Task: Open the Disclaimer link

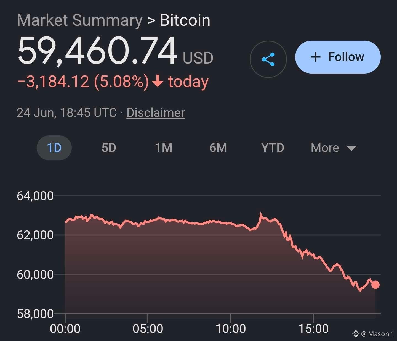Action: 156,113
